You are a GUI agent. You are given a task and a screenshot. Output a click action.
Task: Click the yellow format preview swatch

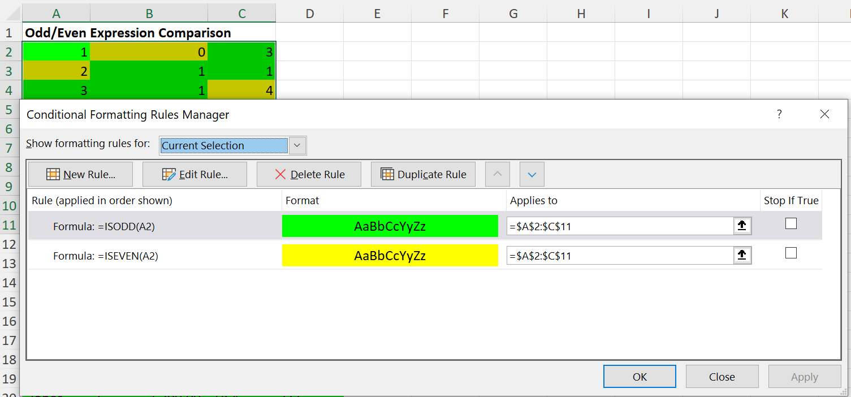[x=390, y=256]
